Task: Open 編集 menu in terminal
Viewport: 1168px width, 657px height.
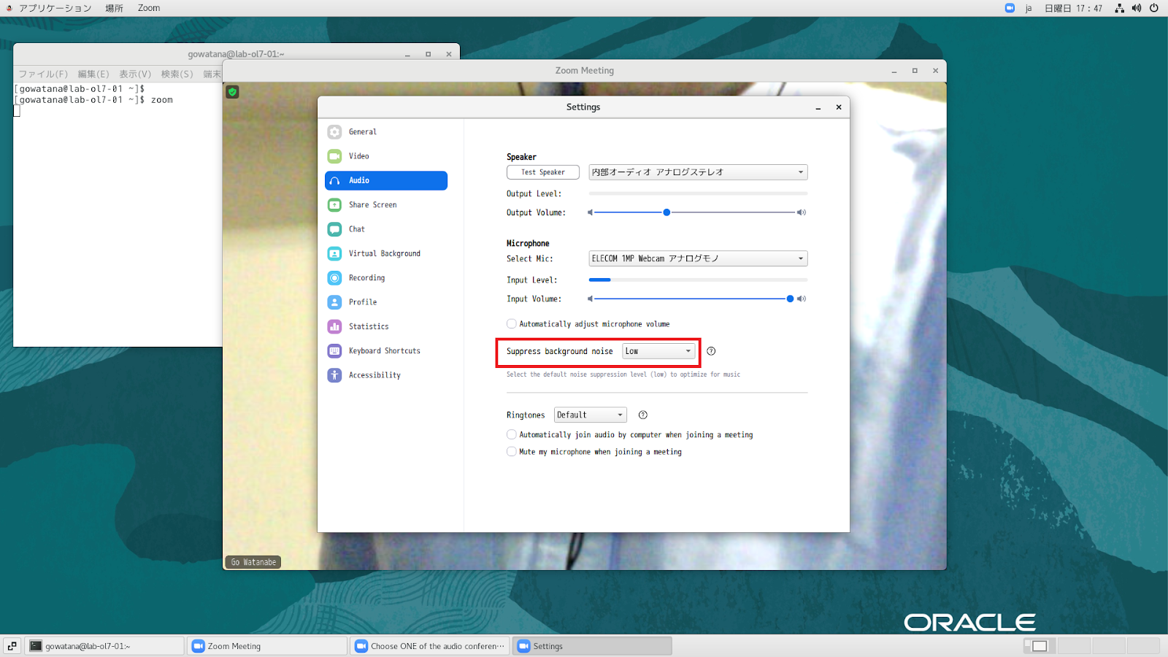Action: [93, 74]
